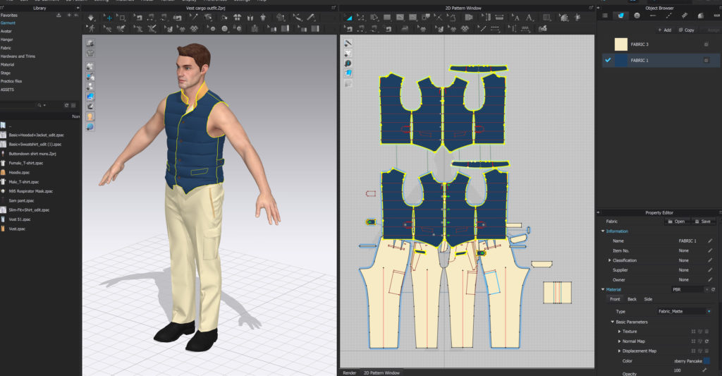Open the Fabric tab icon in Object Browser
The height and width of the screenshot is (376, 722).
click(620, 16)
